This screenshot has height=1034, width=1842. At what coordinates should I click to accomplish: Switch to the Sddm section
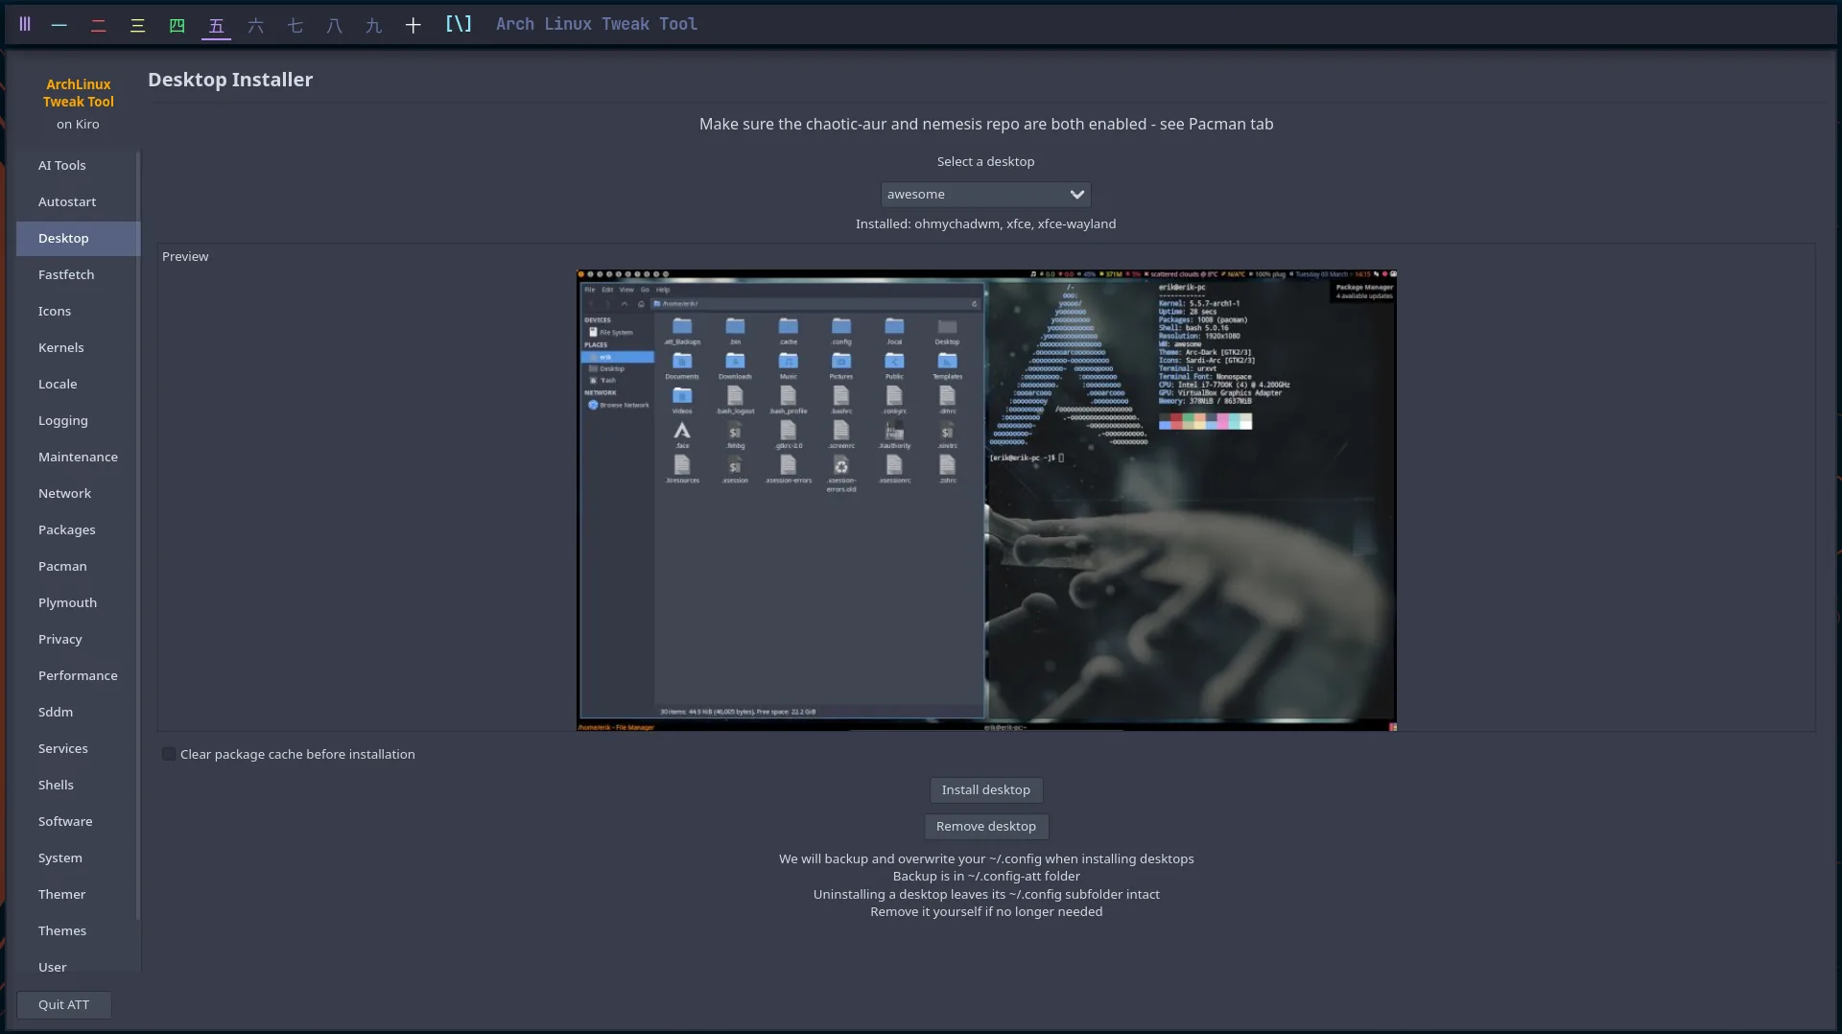pyautogui.click(x=78, y=712)
